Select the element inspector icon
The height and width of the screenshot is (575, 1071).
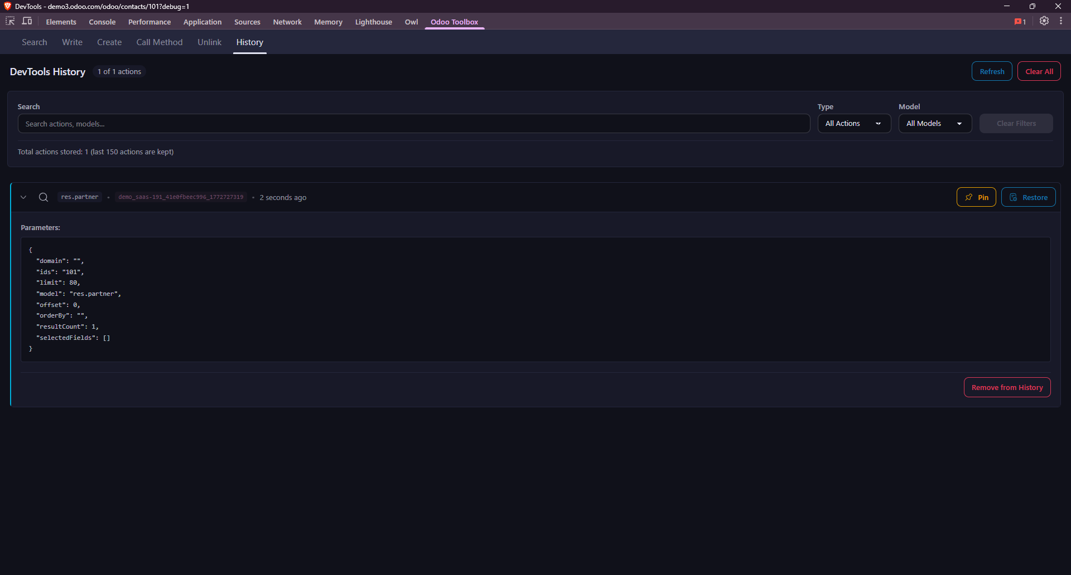point(9,21)
